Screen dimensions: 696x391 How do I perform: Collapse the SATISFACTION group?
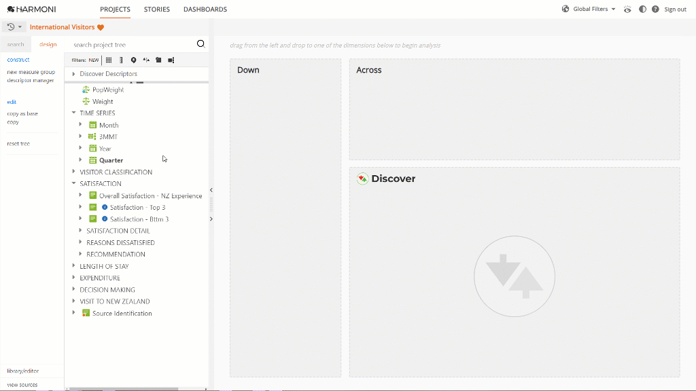(x=73, y=183)
